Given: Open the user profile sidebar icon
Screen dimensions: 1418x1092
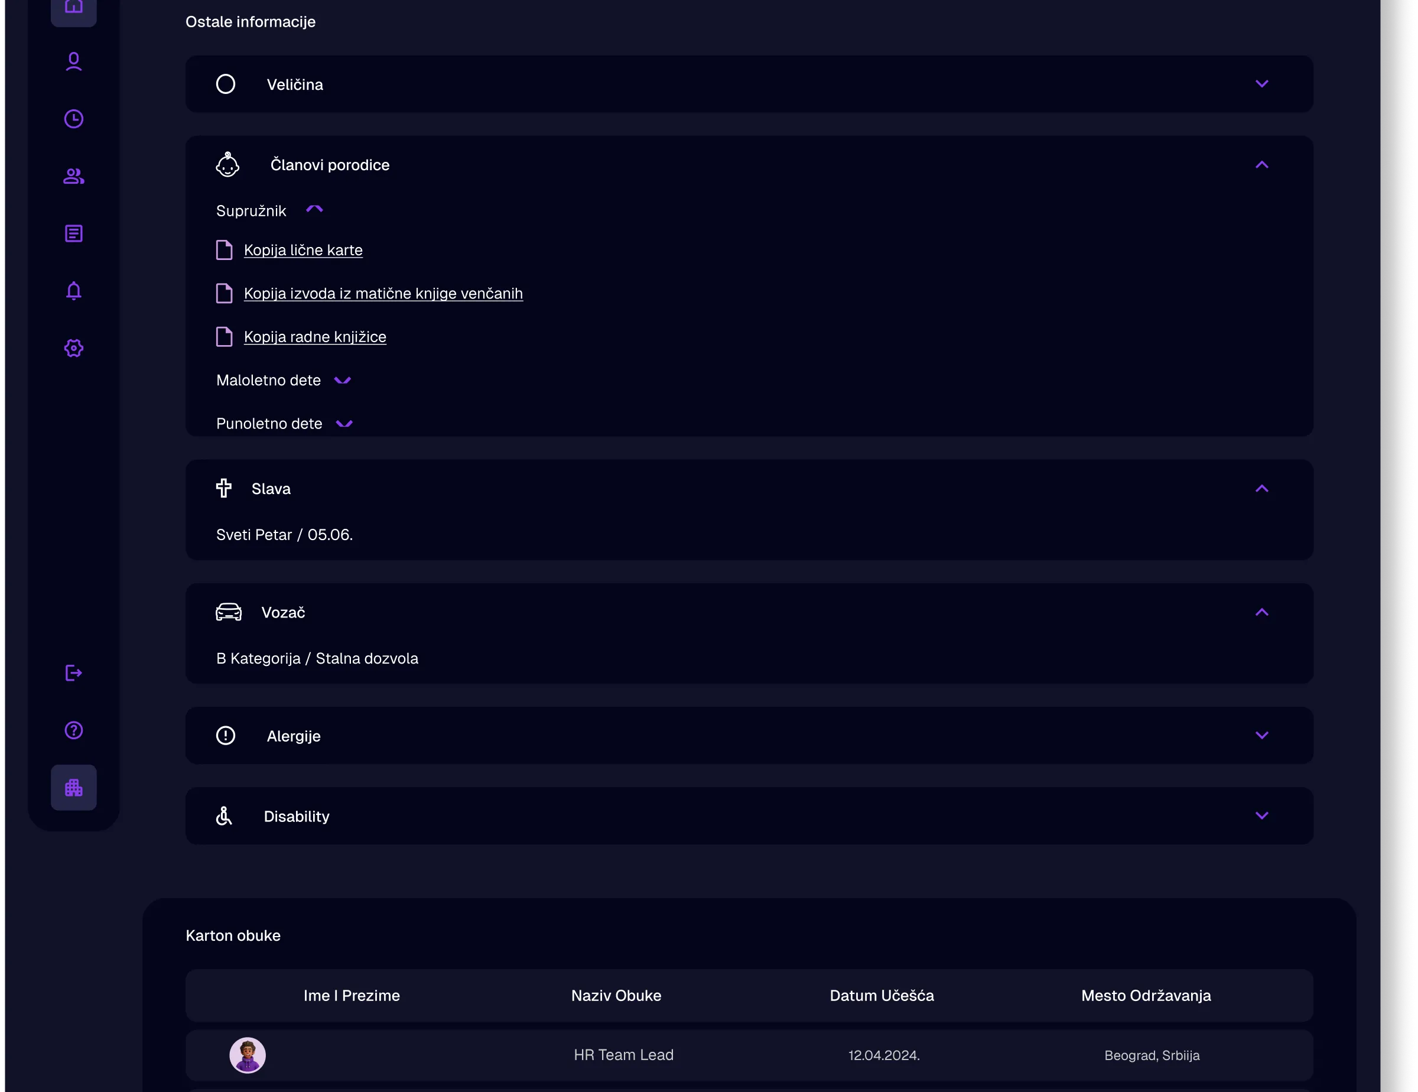Looking at the screenshot, I should tap(73, 61).
